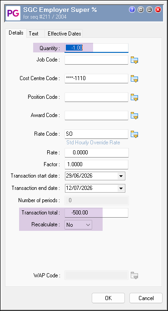Click the Rate Code field containing SO
Screen dimensions: 168x311
97,134
